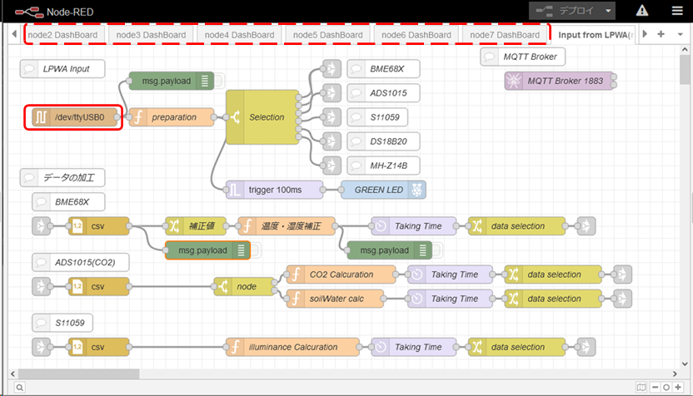The height and width of the screenshot is (396, 693).
Task: Click the /dev/ttyUSB0 serial input node
Action: point(75,117)
